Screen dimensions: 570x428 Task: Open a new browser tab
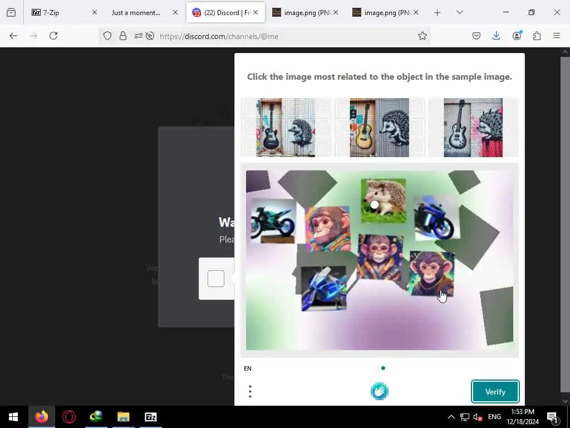coord(438,13)
